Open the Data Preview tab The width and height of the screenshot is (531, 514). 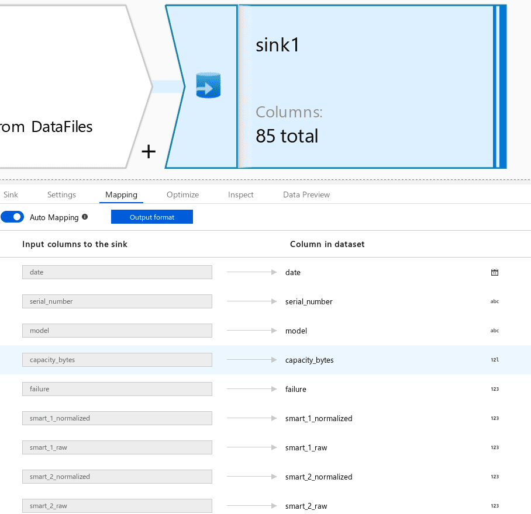coord(306,195)
